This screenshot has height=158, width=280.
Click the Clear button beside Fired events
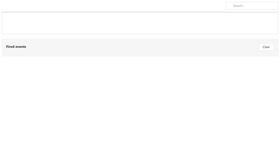pos(266,47)
